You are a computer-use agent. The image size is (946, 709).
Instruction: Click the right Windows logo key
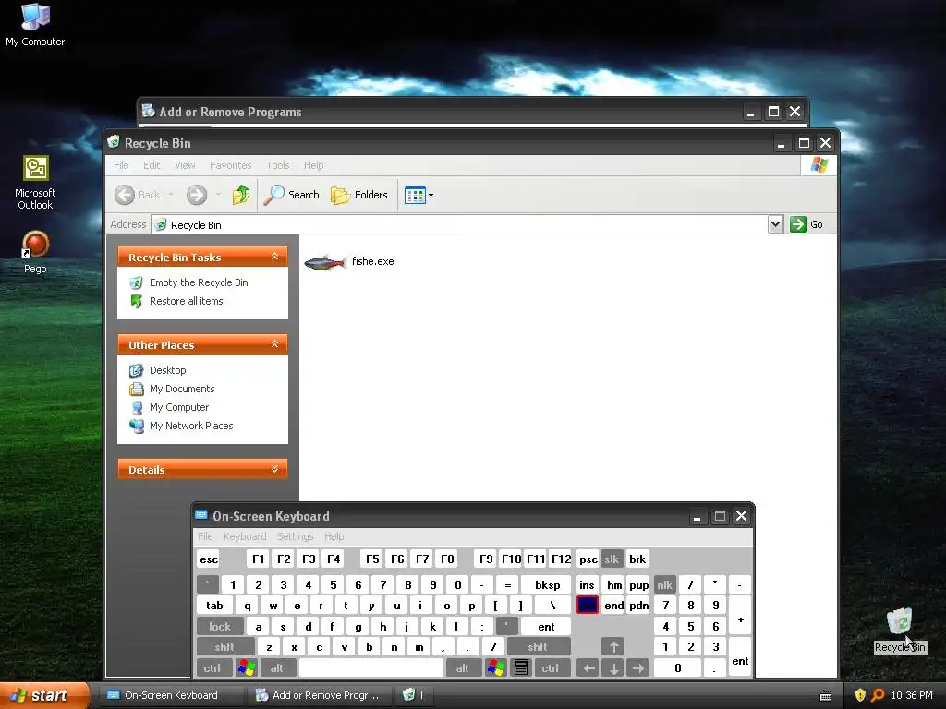496,668
